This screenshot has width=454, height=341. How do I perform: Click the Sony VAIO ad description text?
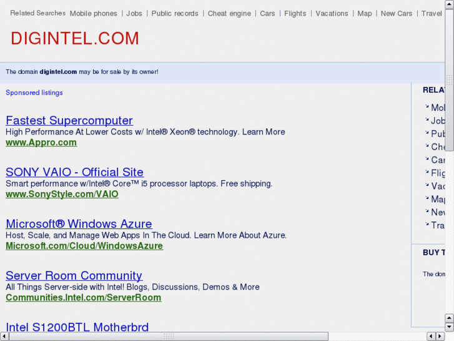(139, 184)
